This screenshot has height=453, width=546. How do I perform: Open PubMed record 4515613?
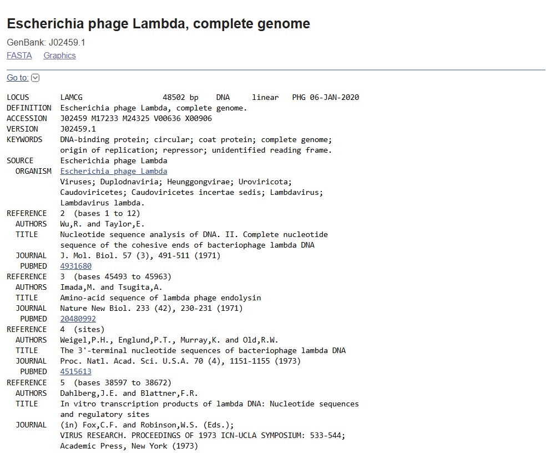tap(75, 372)
